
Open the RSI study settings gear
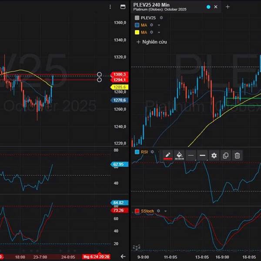152,152
